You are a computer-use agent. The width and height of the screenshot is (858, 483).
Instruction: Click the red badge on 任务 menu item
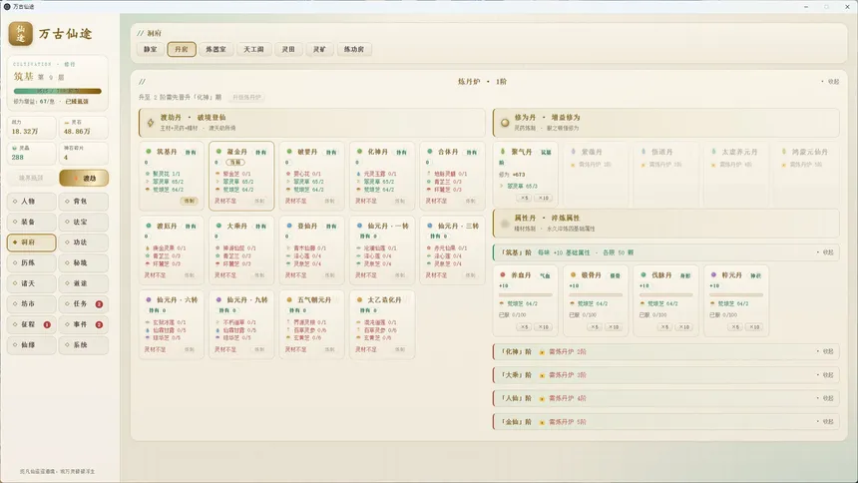pos(99,304)
